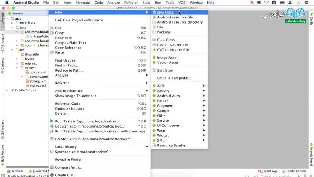Open the Build menu in menu bar
The image size is (314, 177).
tap(146, 3)
